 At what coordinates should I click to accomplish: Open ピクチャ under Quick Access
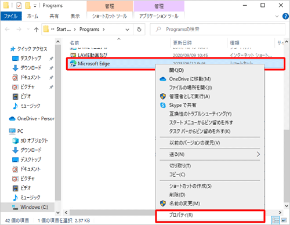click(x=24, y=87)
